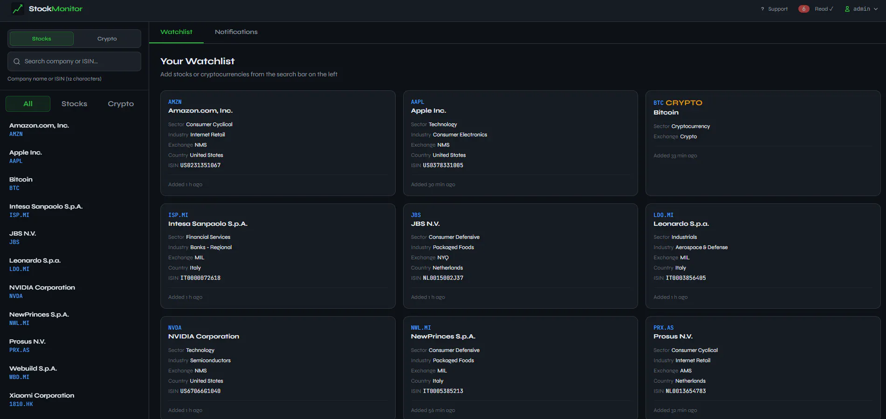Open JBS N.V. in sidebar list

pyautogui.click(x=75, y=237)
